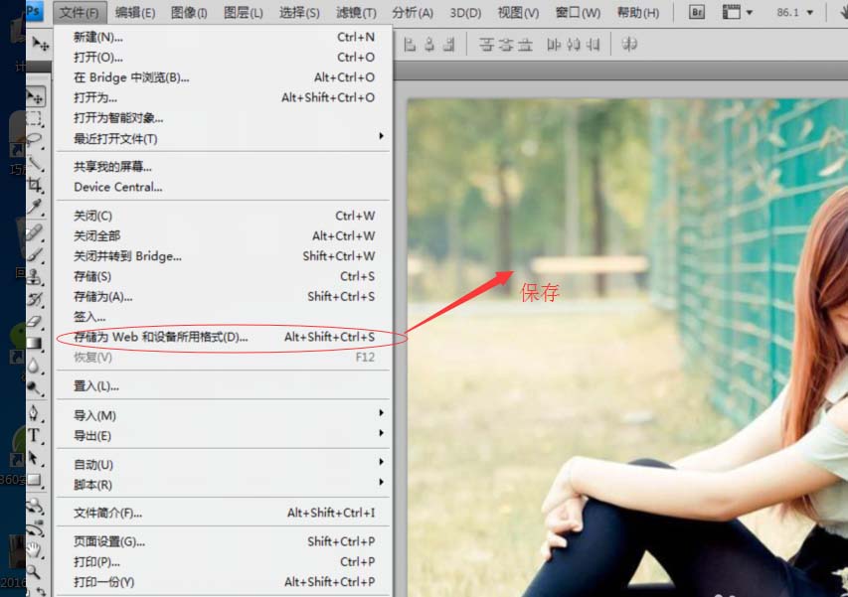Choose 打印(P)... menu entry

[x=224, y=562]
